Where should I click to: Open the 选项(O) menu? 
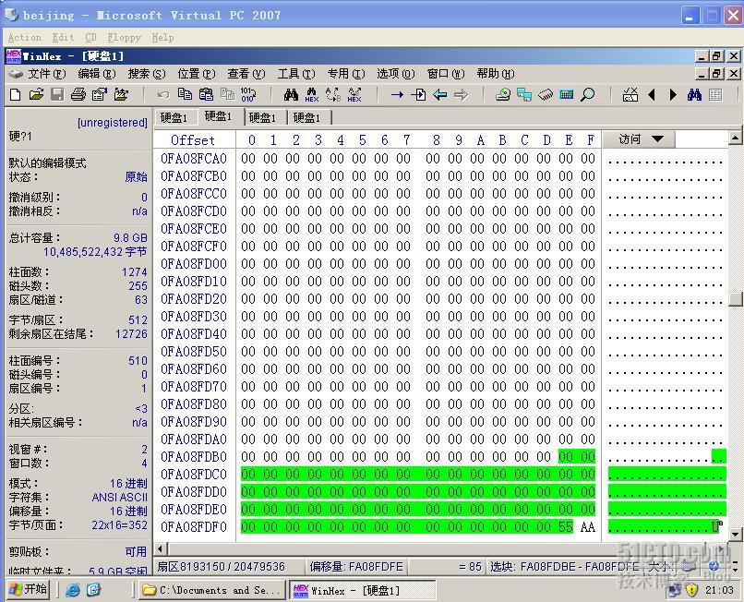click(x=396, y=74)
